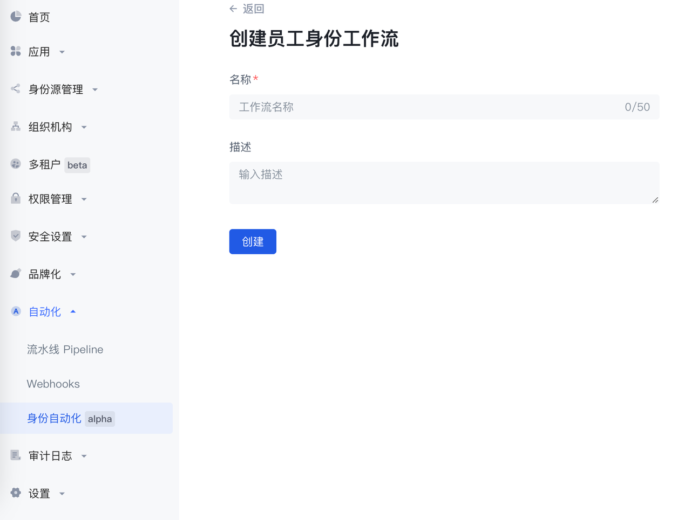
Task: Click the four-dot 应用 icon
Action: coord(16,51)
